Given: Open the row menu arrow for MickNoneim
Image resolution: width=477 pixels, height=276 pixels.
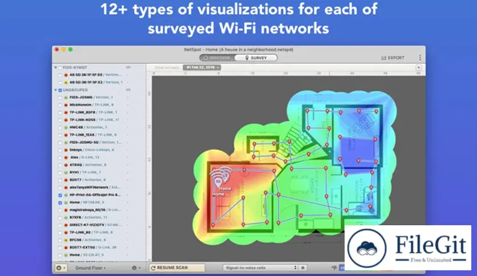Looking at the screenshot, I should point(127,105).
